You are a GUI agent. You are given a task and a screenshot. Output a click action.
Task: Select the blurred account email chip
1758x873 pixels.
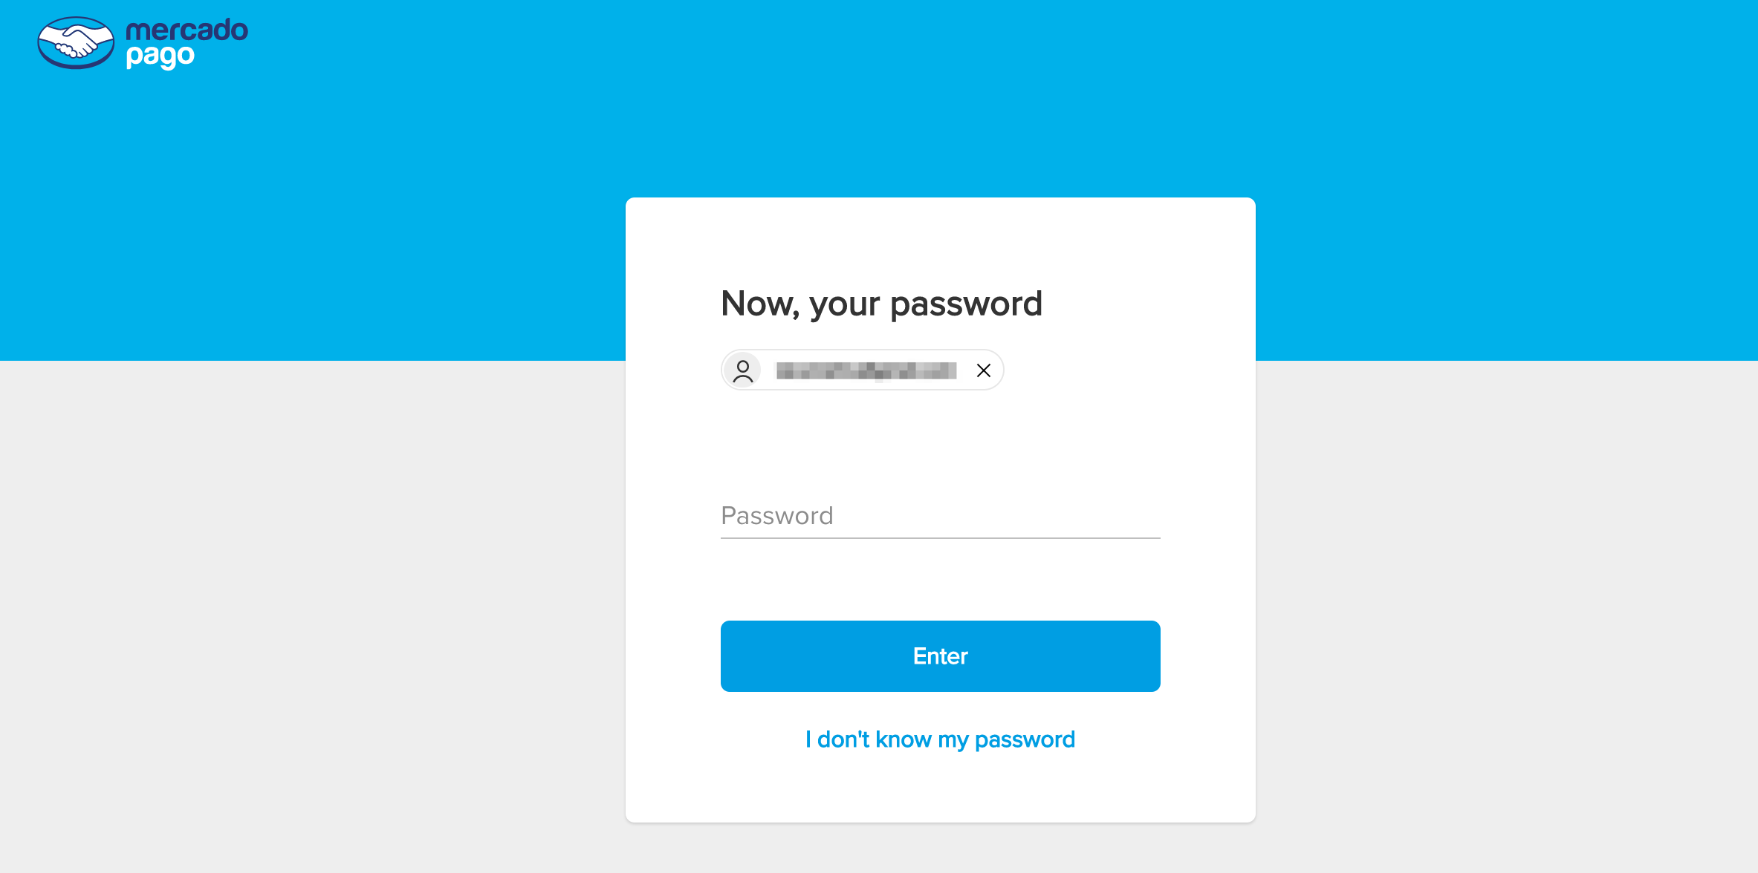[x=866, y=370]
